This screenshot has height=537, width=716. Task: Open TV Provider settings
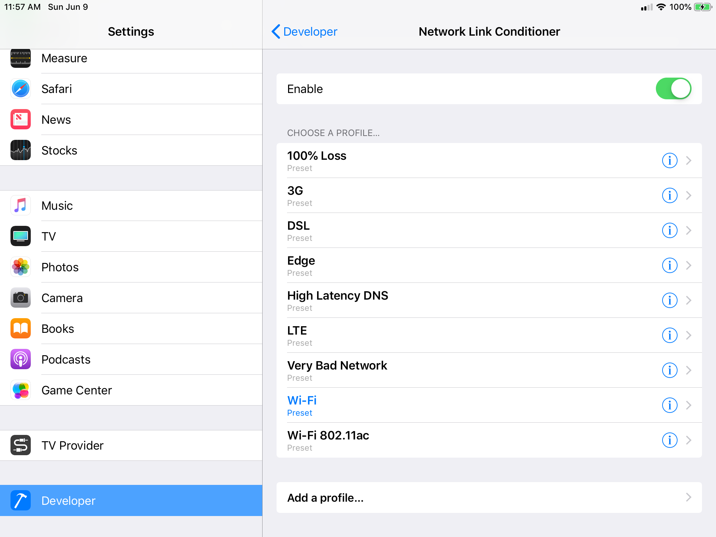pos(131,445)
